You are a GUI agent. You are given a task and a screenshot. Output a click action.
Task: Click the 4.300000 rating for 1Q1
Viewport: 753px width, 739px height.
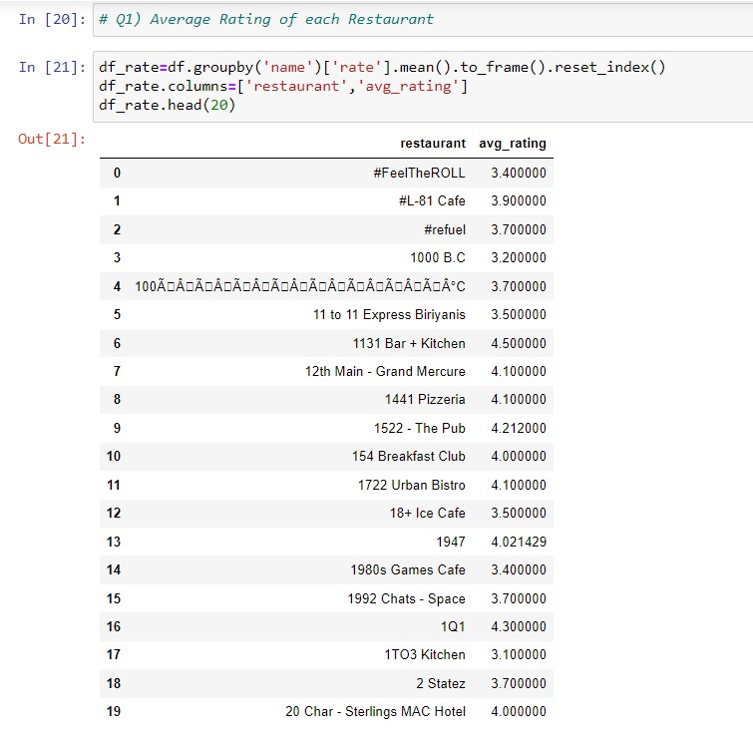(519, 626)
